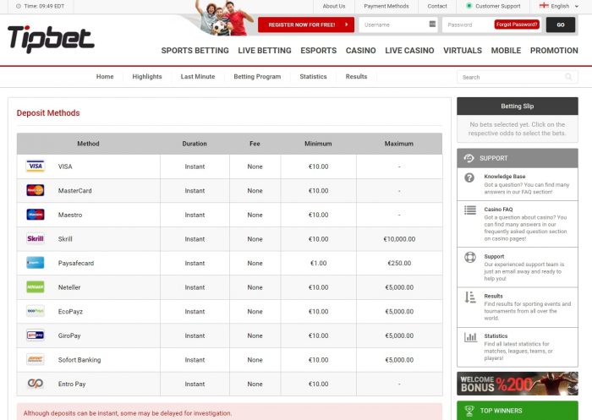This screenshot has height=420, width=592.
Task: Open the CASINO section
Action: (360, 51)
